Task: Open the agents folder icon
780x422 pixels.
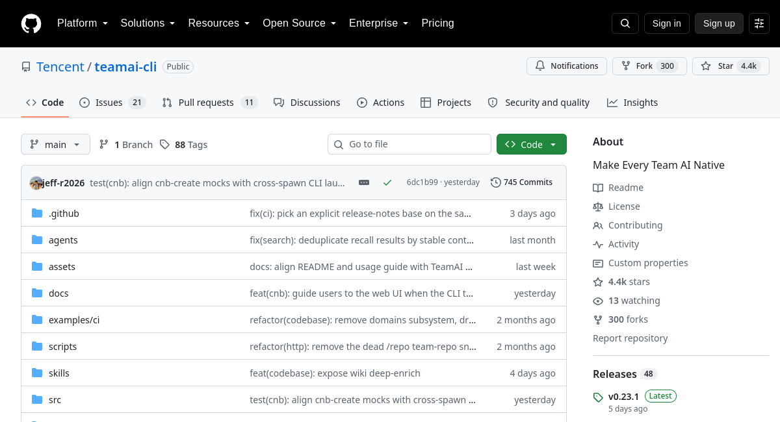Action: 37,240
